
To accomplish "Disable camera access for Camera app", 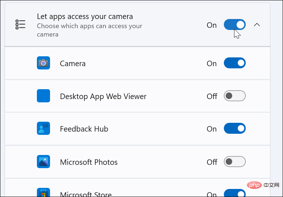I will [x=235, y=63].
